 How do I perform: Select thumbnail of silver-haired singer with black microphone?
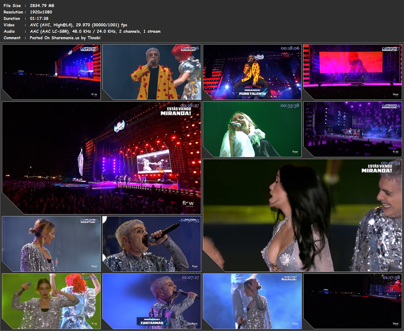pos(152,244)
